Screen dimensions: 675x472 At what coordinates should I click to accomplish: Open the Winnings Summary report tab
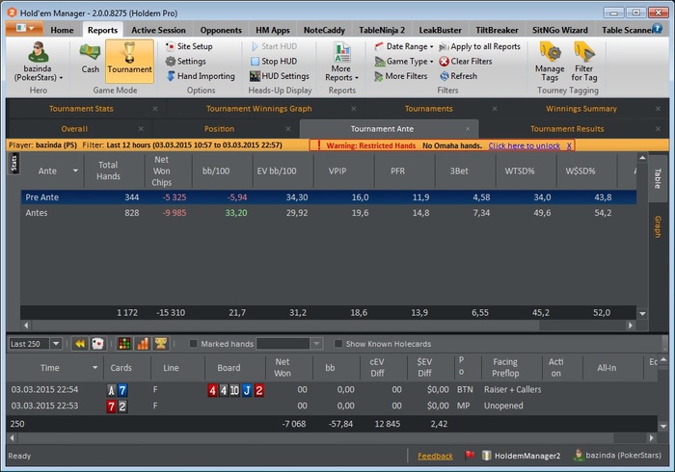coord(581,109)
